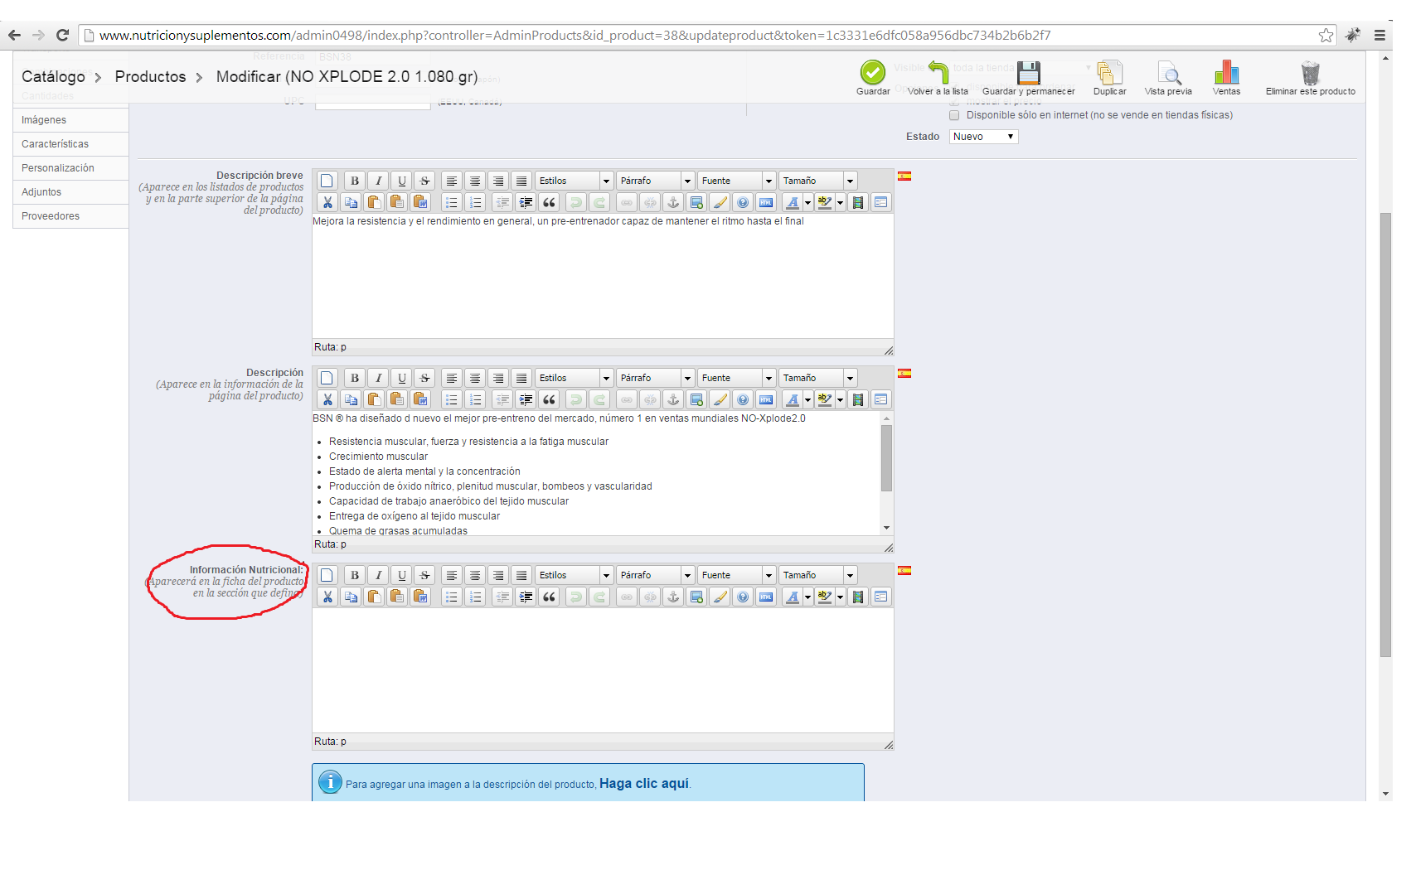Image resolution: width=1411 pixels, height=870 pixels.
Task: Toggle bold in Información Nutricional editor
Action: click(x=355, y=575)
